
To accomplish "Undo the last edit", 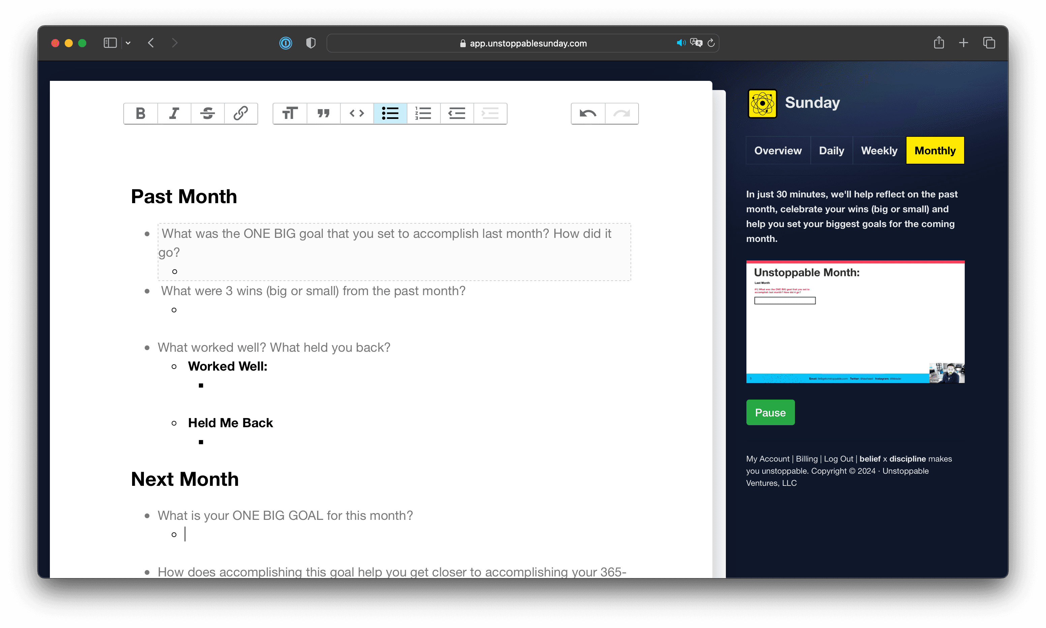I will tap(588, 114).
